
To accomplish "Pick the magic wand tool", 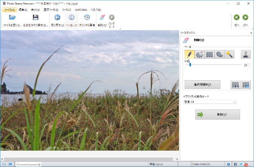I will click(x=229, y=54).
